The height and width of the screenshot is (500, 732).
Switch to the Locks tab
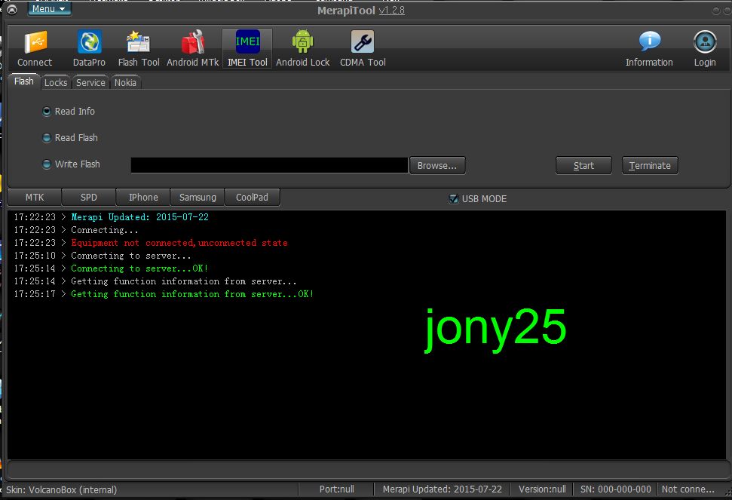point(55,83)
